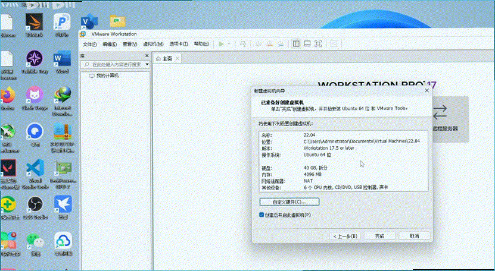Open the power options dropdown arrow
This screenshot has width=495, height=271.
coord(229,44)
